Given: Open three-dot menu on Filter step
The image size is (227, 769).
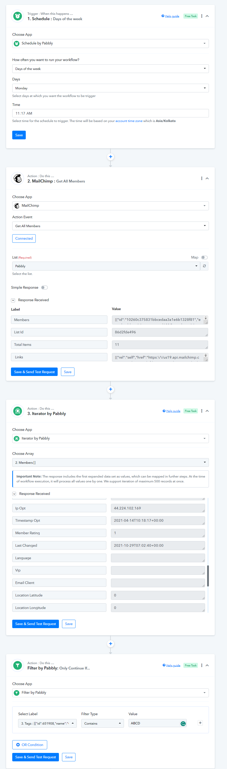Looking at the screenshot, I should tap(202, 665).
